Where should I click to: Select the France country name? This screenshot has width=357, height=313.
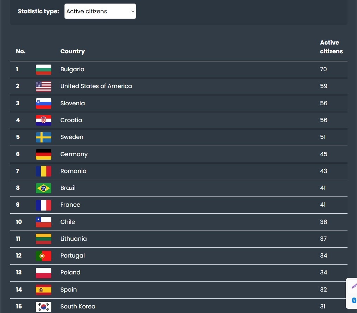click(x=70, y=205)
